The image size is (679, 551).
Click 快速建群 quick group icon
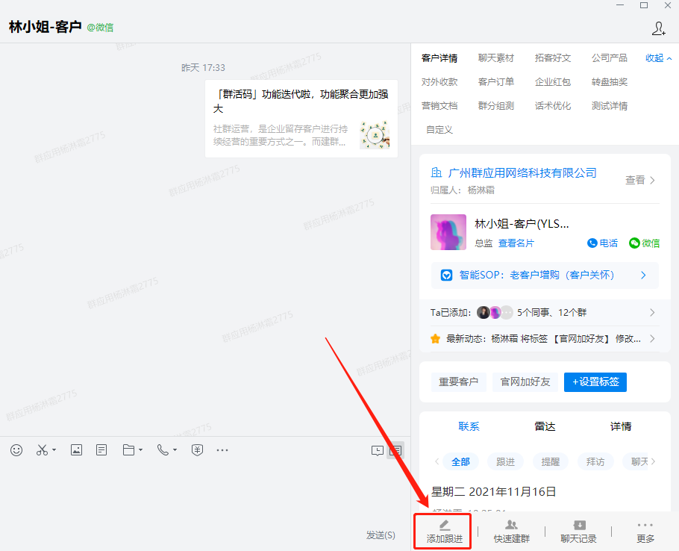point(511,531)
